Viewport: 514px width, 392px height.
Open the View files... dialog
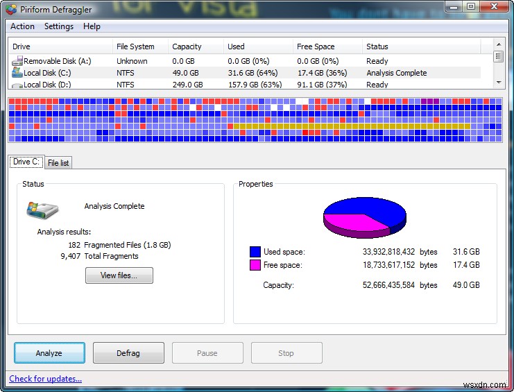pos(119,275)
